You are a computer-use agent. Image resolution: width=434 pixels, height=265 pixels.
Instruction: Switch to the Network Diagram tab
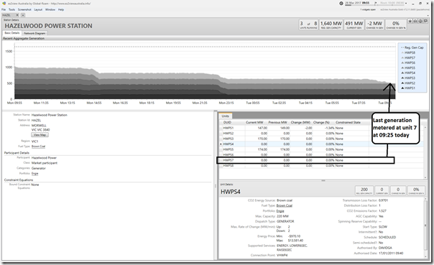[x=34, y=33]
